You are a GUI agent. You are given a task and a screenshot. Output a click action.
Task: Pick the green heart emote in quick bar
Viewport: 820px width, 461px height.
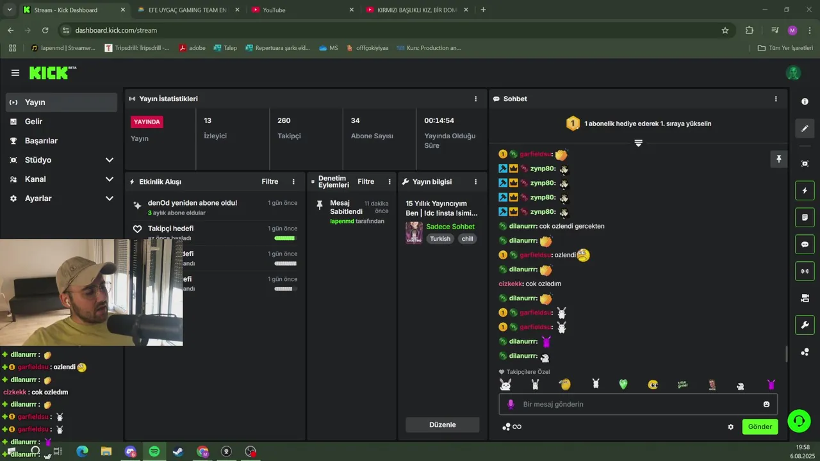(x=623, y=384)
